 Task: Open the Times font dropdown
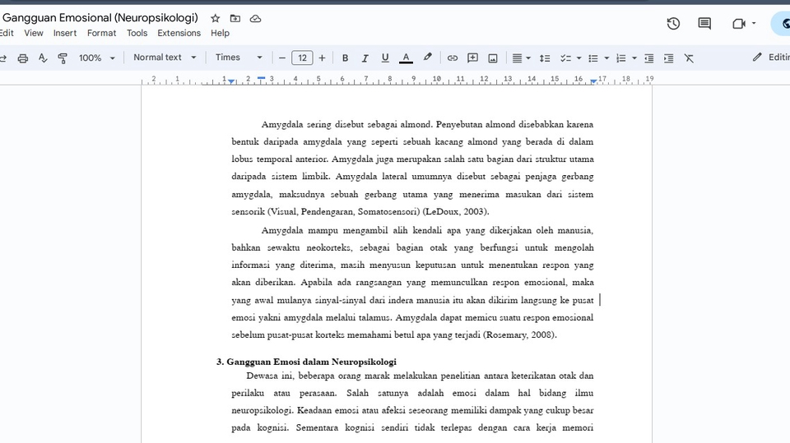239,58
